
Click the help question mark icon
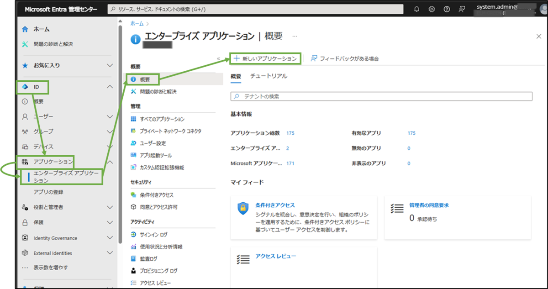447,9
